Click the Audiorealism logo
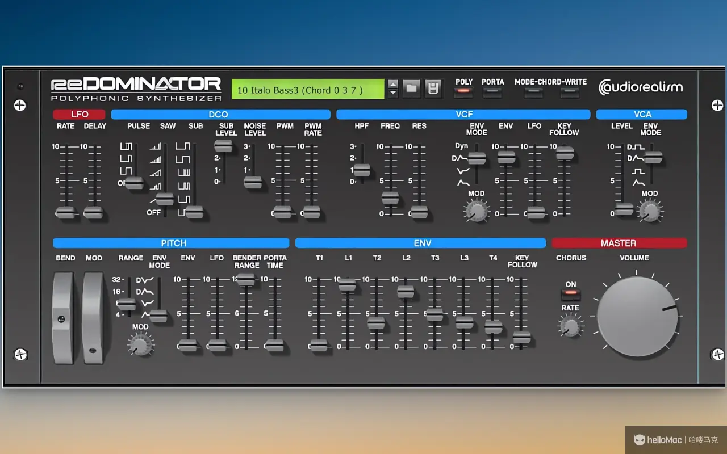This screenshot has width=727, height=454. click(641, 87)
